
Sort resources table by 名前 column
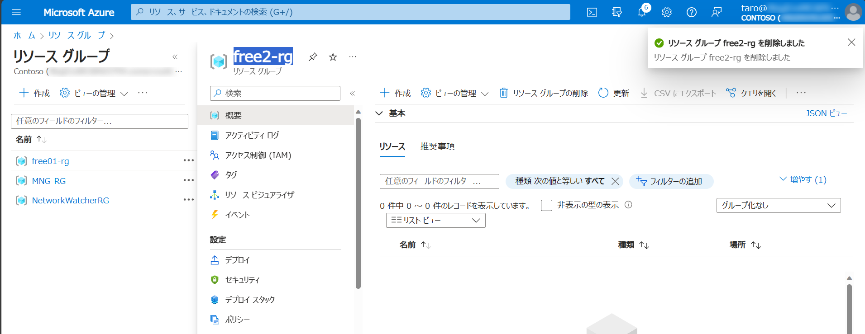(x=415, y=245)
